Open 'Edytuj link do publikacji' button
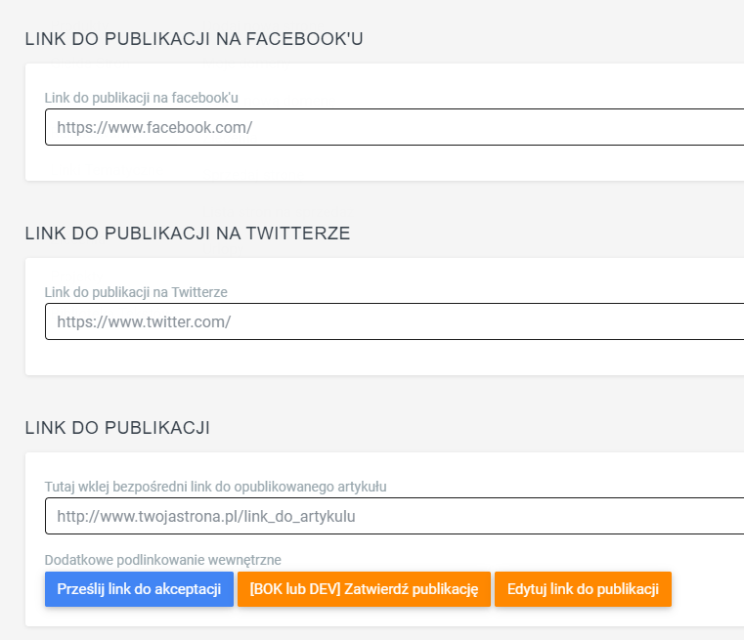 pyautogui.click(x=583, y=589)
